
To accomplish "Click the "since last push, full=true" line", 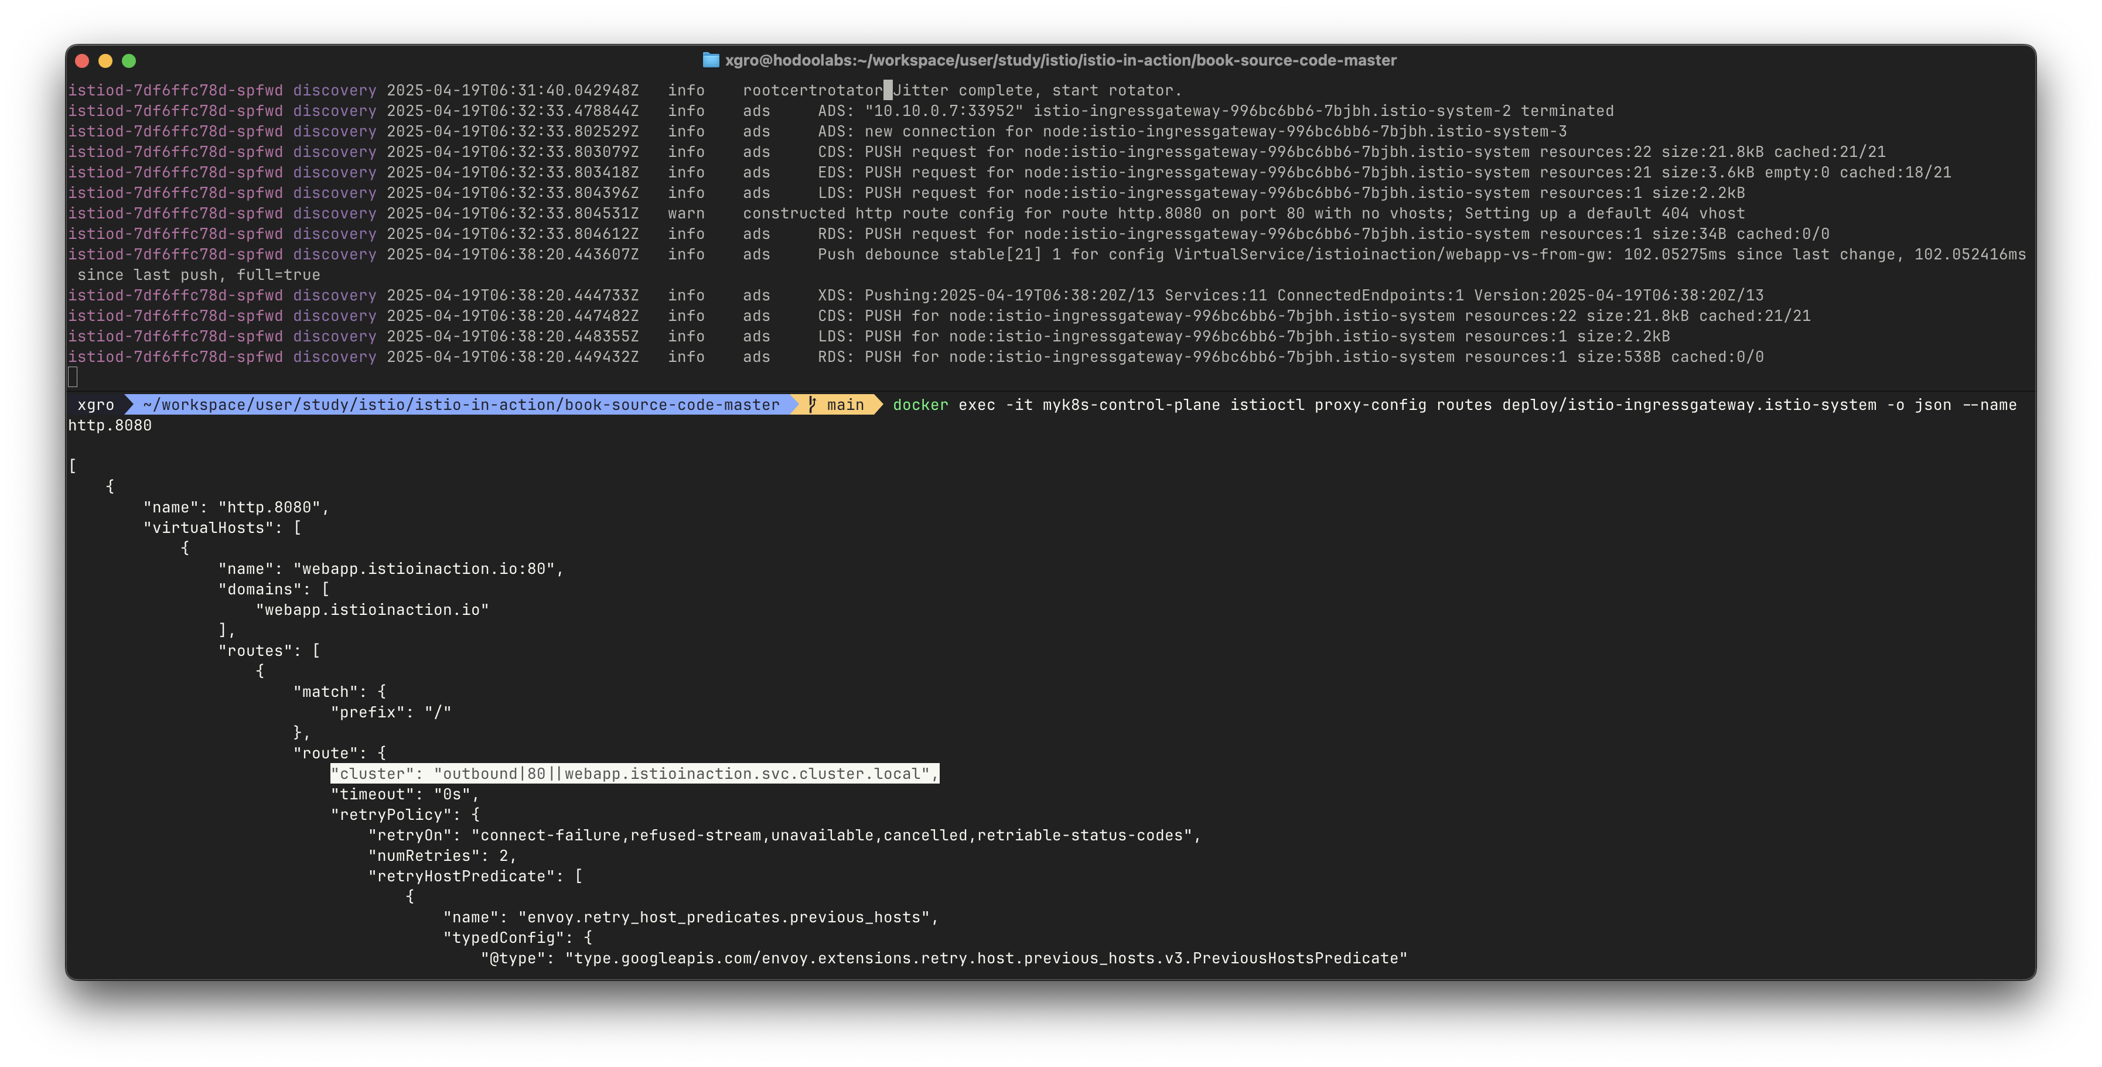I will [x=198, y=274].
